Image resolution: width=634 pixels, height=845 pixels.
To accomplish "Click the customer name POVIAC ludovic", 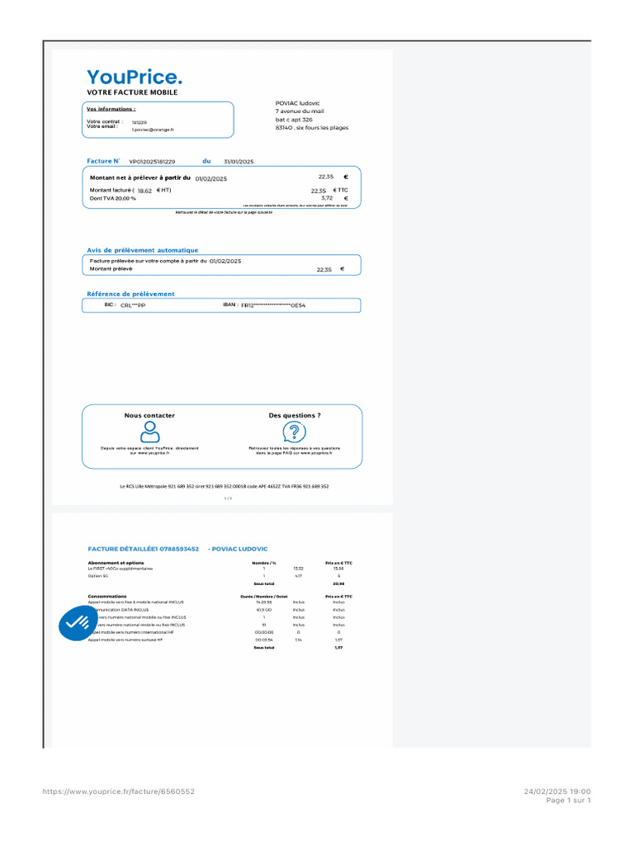I will [297, 103].
